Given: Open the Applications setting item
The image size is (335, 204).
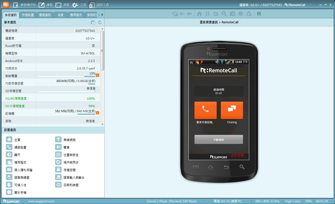Looking at the screenshot, I should [x=16, y=162].
